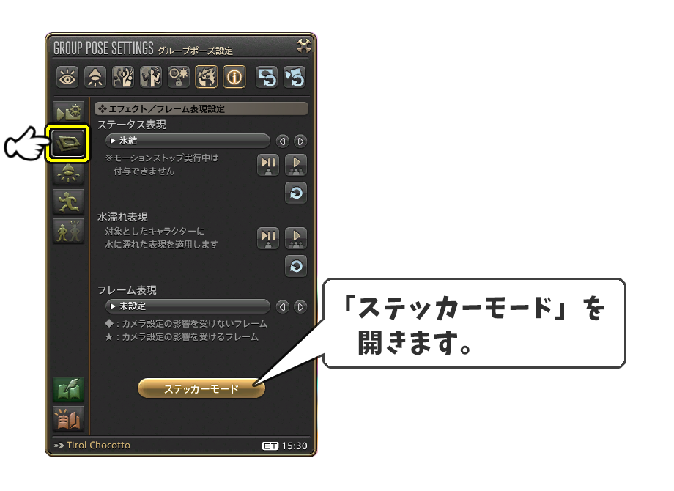Click the orange open book icon
This screenshot has height=491, width=674.
point(68,418)
